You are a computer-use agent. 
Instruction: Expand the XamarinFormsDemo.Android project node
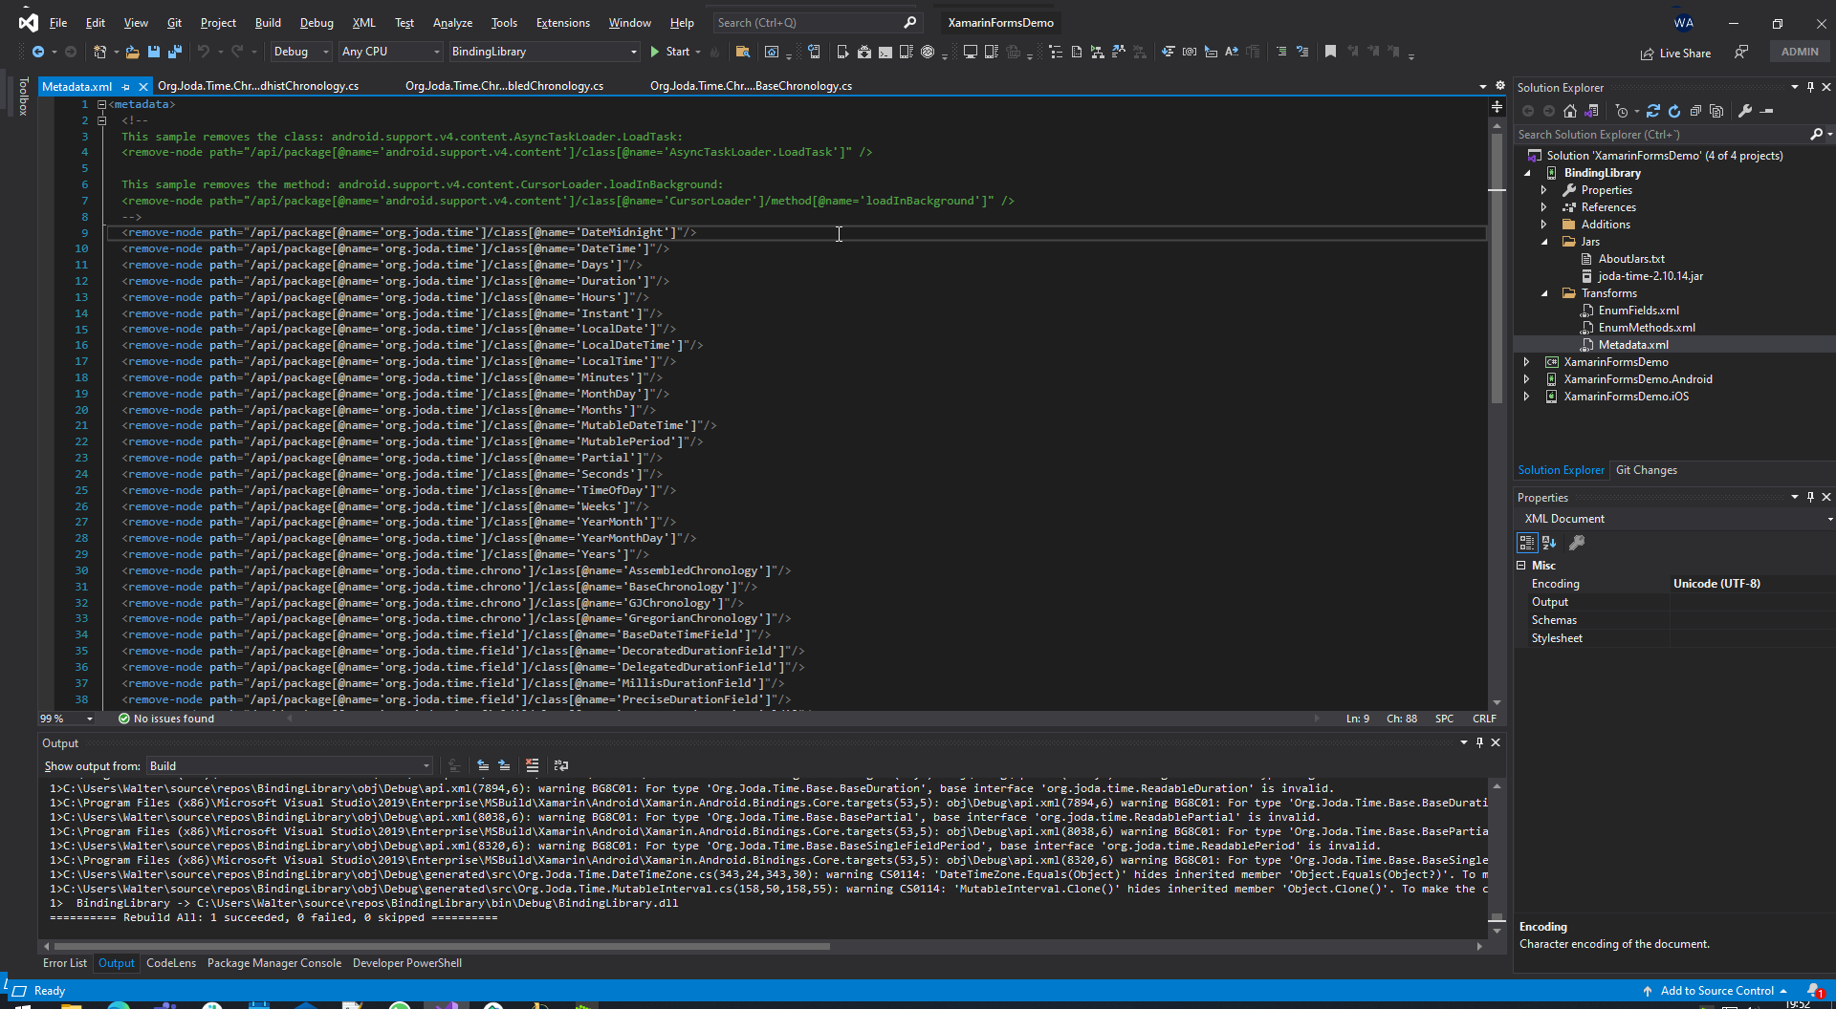click(1527, 379)
